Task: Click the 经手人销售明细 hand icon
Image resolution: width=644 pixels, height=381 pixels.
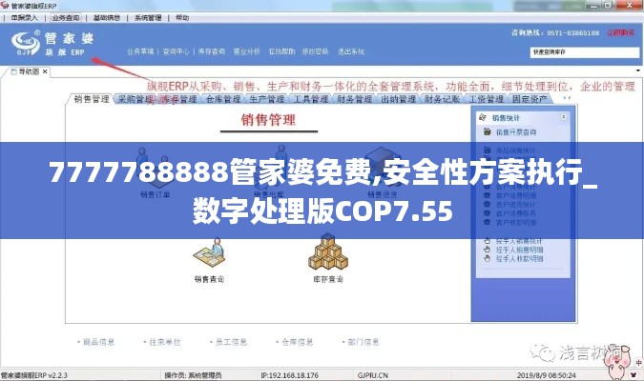Action: 488,250
